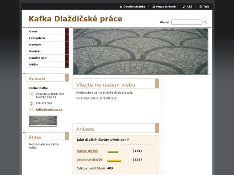Click the kafka@centrum.cz email link

pyautogui.click(x=49, y=109)
